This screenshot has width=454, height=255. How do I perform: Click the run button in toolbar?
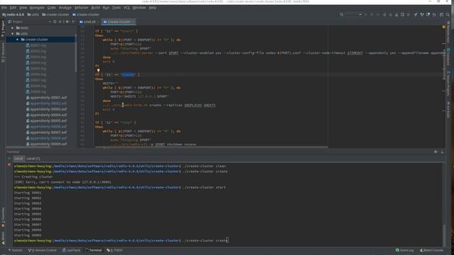(366, 14)
